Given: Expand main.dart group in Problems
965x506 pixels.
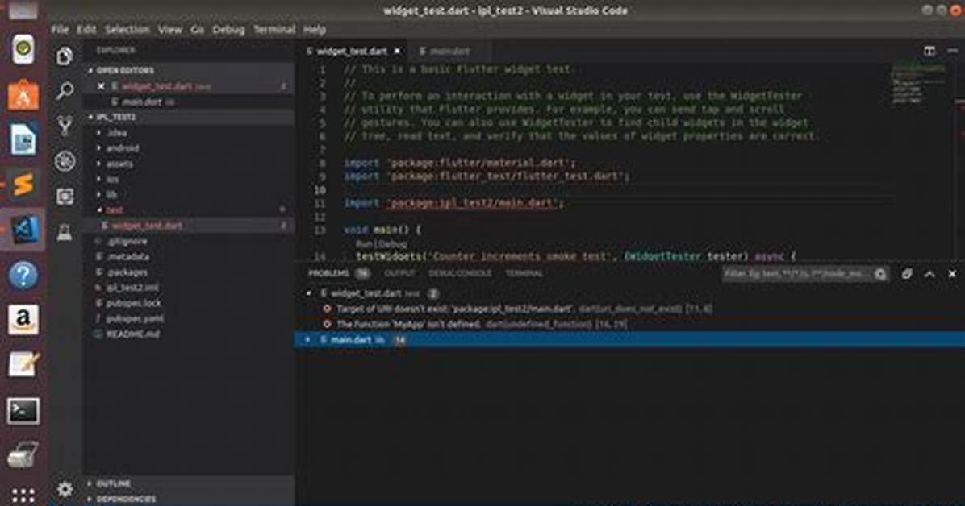Looking at the screenshot, I should click(308, 340).
